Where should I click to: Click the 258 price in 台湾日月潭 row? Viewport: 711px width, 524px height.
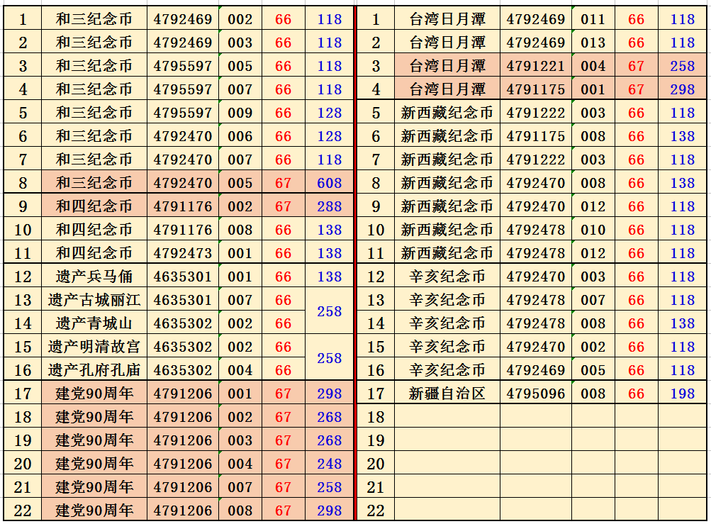pyautogui.click(x=682, y=66)
